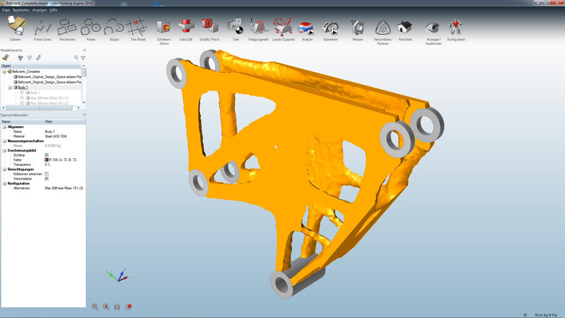Close the Modellübersicht panel

click(84, 50)
